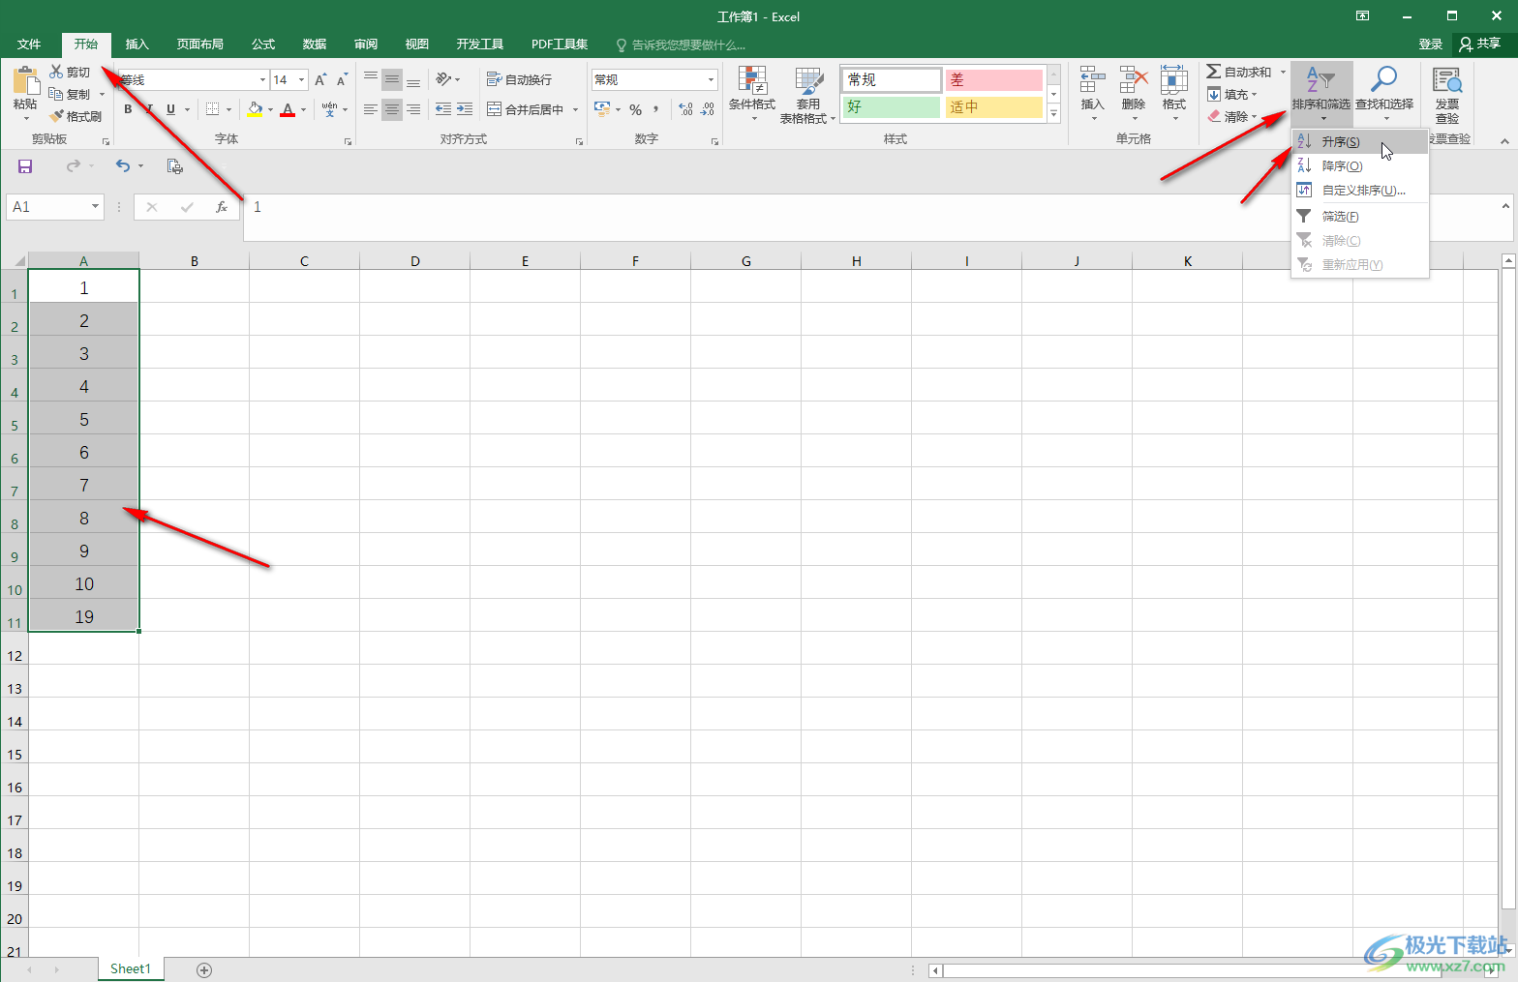Toggle wrap text (自动换行)
The width and height of the screenshot is (1518, 982).
click(520, 79)
